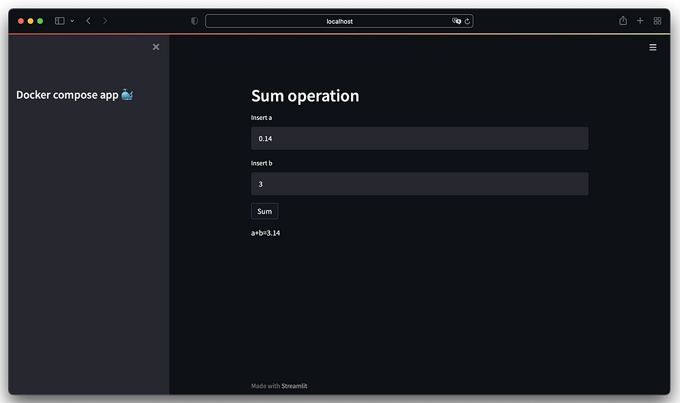
Task: Go forward with the browser forward arrow
Action: (105, 21)
